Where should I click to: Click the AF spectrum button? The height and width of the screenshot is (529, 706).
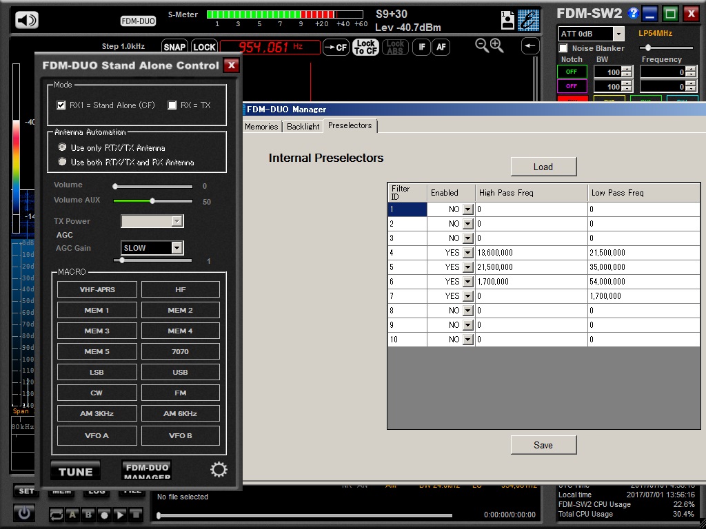441,47
